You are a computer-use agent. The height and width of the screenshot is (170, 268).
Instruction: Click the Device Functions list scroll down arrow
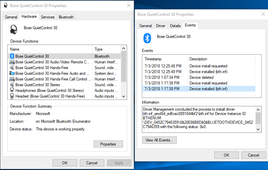[x=124, y=96]
